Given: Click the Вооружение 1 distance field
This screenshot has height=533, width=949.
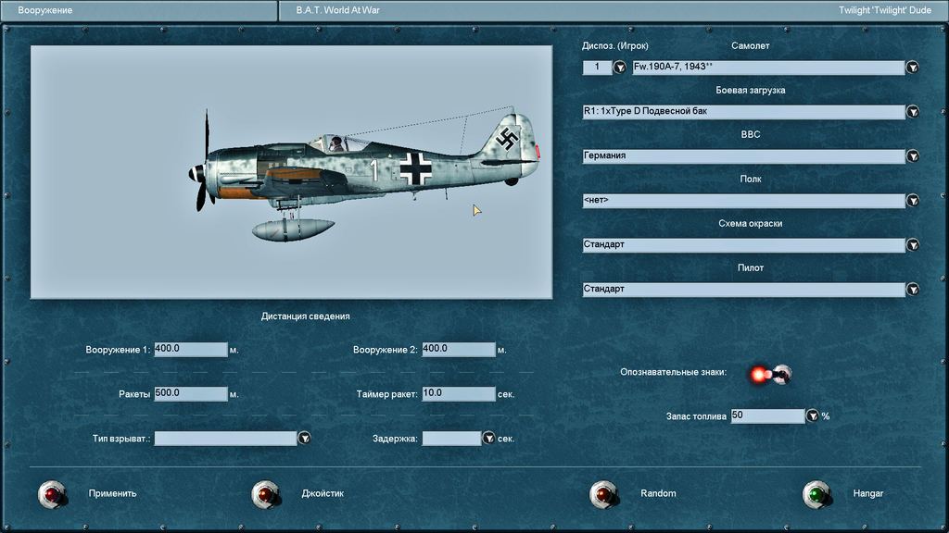Looking at the screenshot, I should coord(191,349).
